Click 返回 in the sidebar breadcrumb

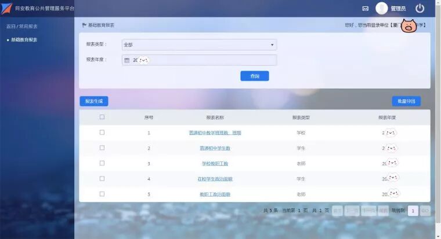10,27
